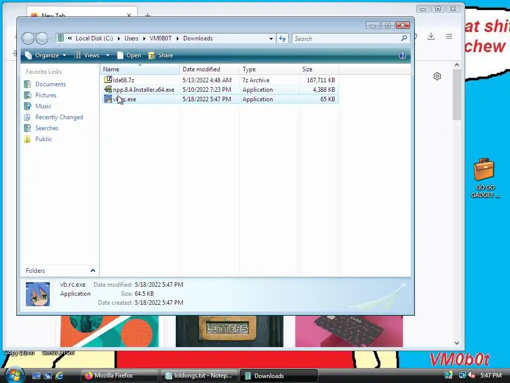Click the Refresh button next to address bar

point(282,38)
